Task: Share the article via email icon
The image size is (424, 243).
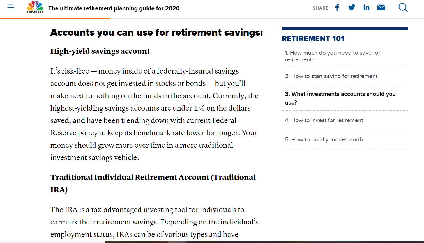Action: point(381,8)
